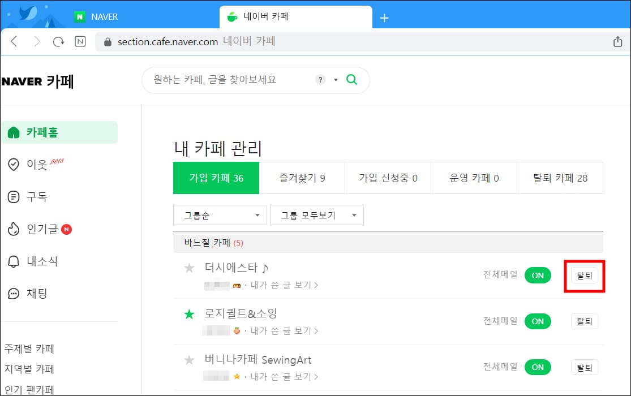The height and width of the screenshot is (396, 631).
Task: Favorite 버니나카페 SewingArt by clicking its star
Action: point(190,360)
